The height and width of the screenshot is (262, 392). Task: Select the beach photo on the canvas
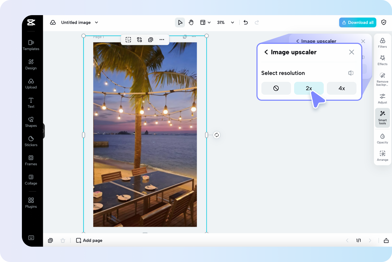click(x=145, y=135)
